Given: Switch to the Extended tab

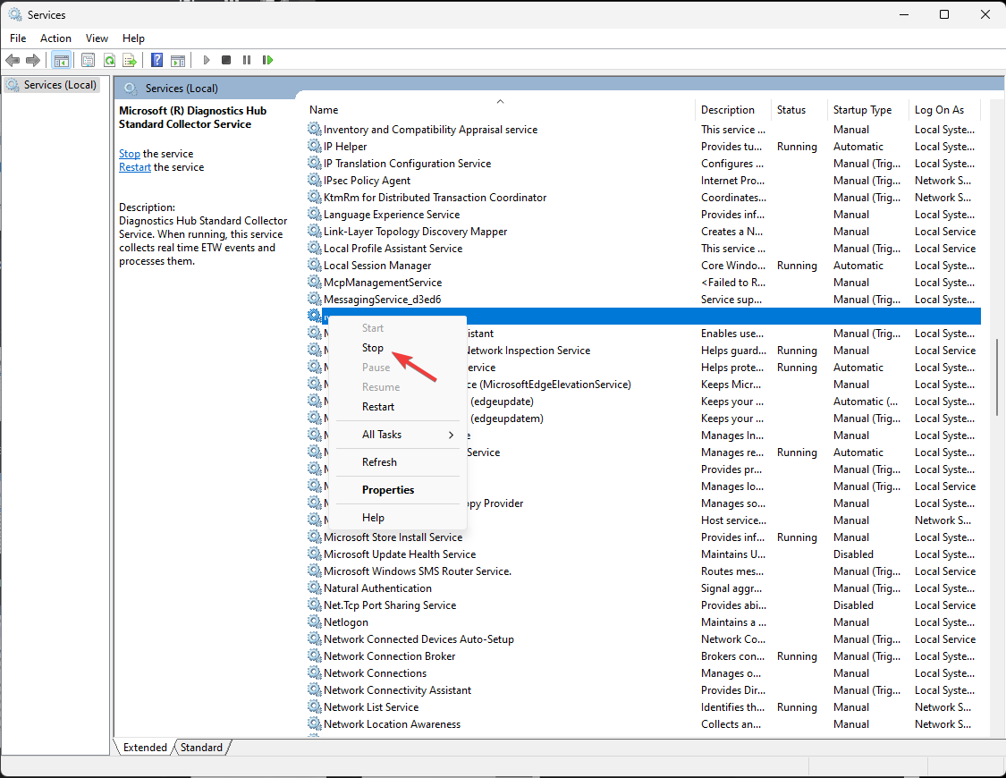Looking at the screenshot, I should [x=144, y=748].
